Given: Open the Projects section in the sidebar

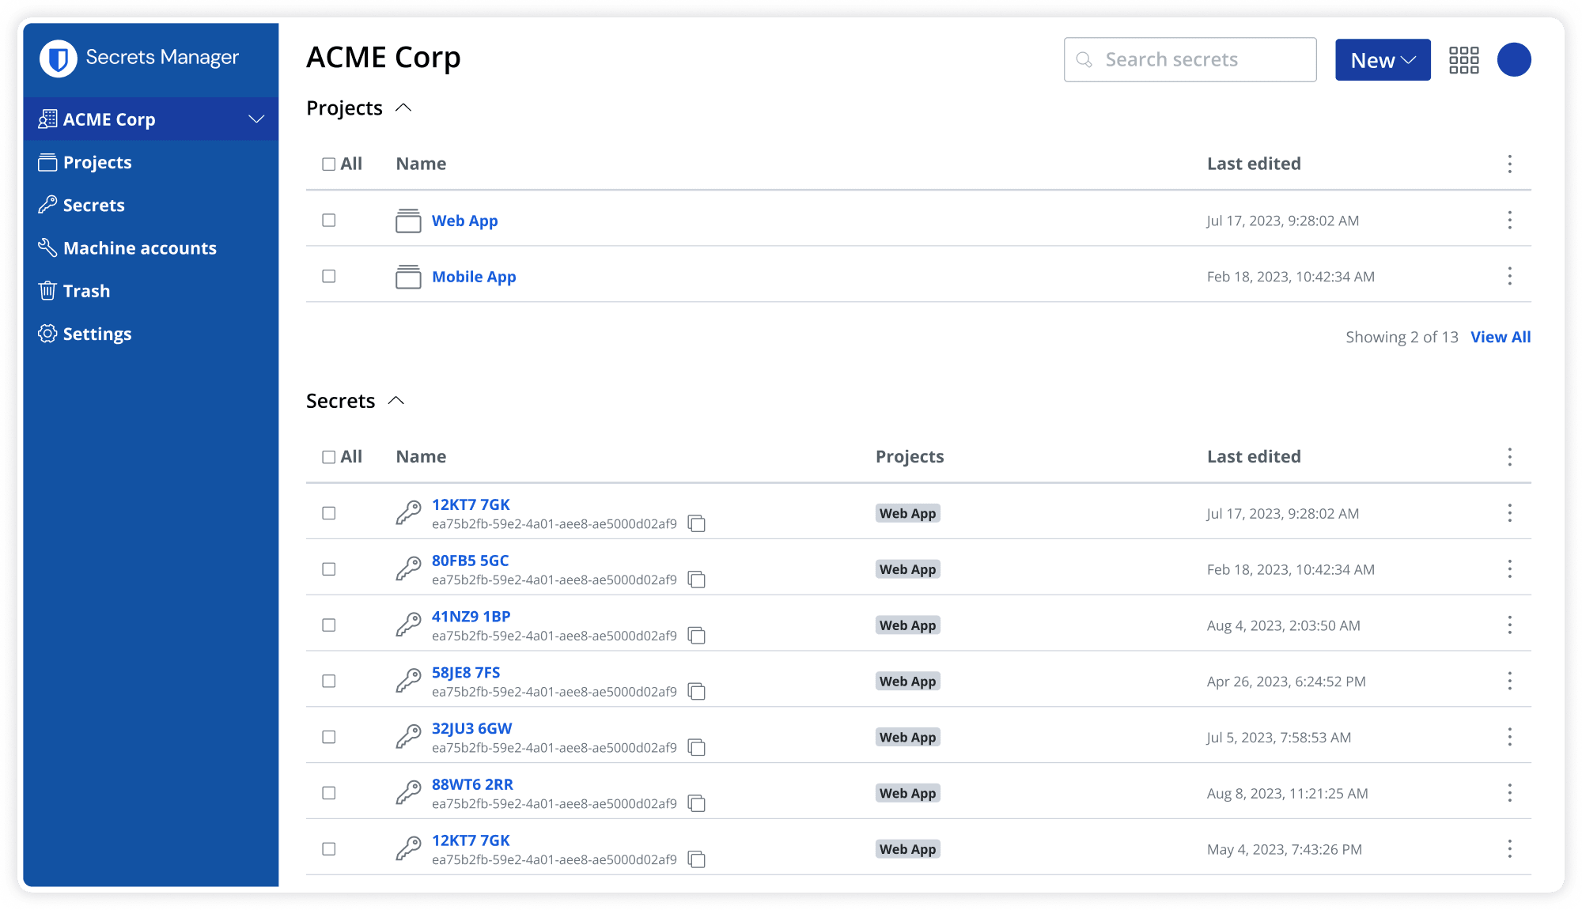Looking at the screenshot, I should pos(97,162).
